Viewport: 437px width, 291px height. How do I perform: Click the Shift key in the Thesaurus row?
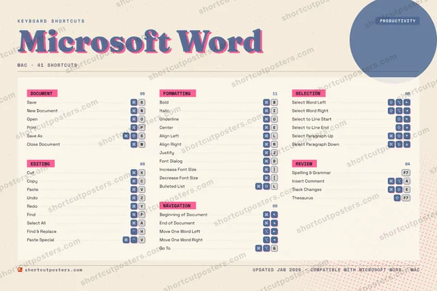tap(397, 198)
